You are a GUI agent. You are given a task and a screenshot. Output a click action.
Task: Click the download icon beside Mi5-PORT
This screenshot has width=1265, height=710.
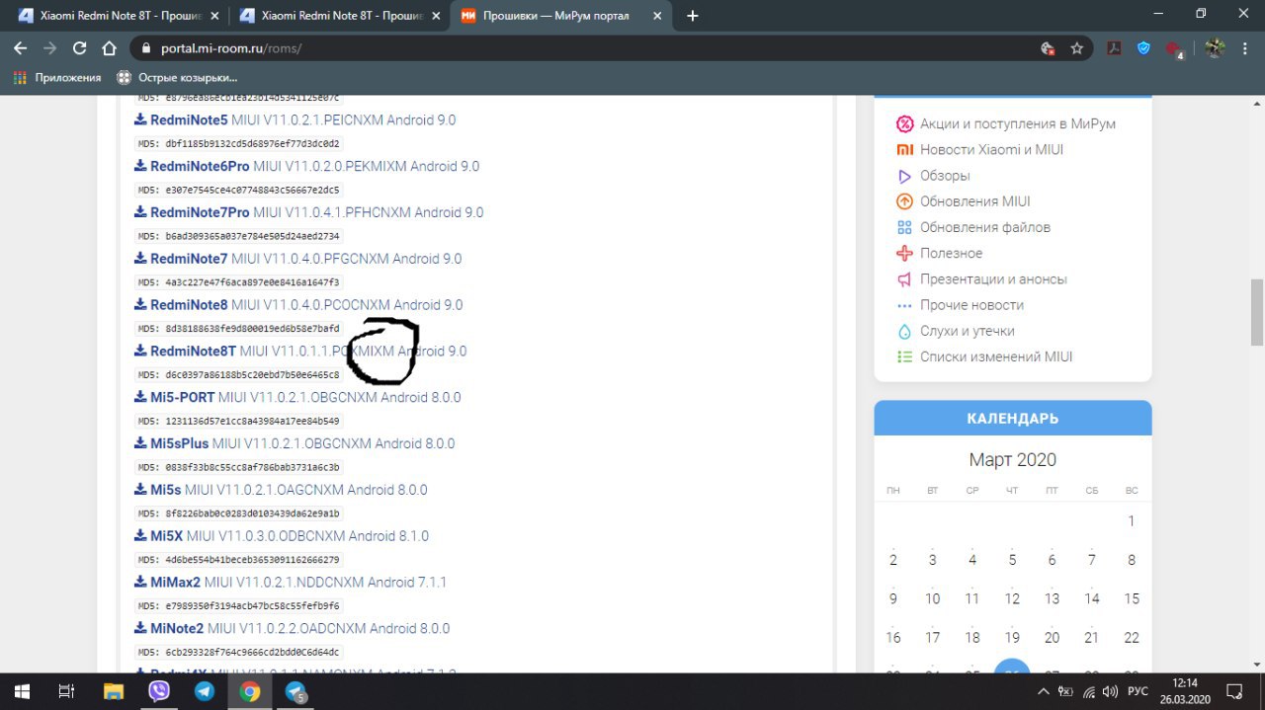click(140, 397)
